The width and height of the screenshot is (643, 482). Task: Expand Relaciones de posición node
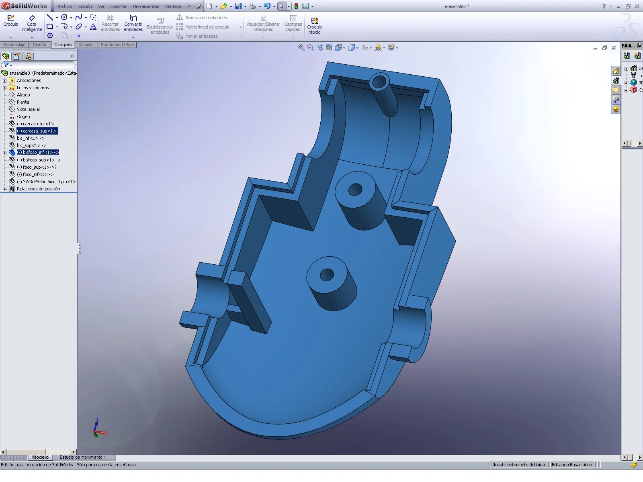(4, 189)
